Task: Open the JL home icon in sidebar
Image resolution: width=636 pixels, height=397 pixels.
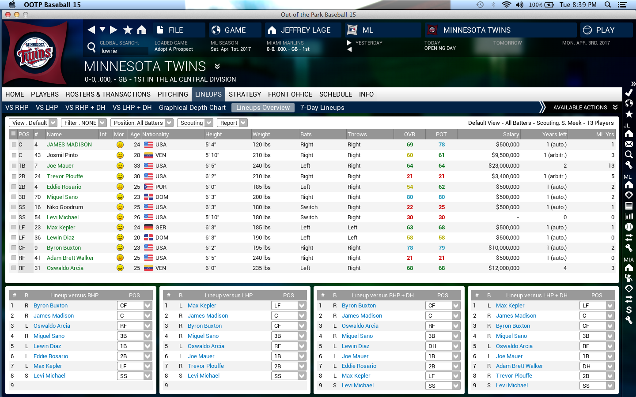Action: (x=629, y=133)
